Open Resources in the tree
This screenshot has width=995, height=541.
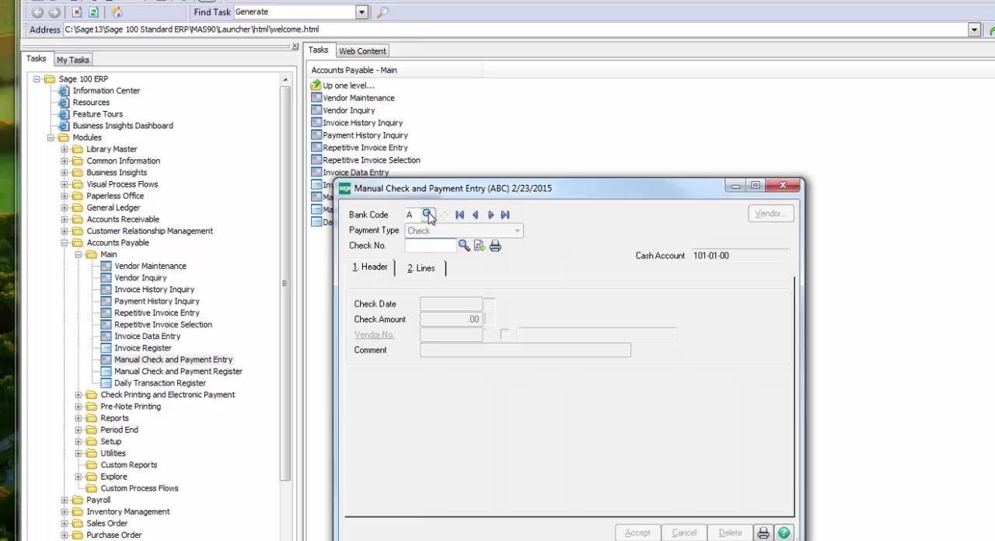[91, 103]
